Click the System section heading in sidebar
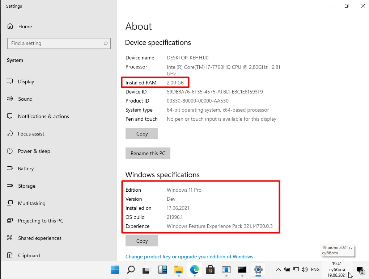 point(15,60)
